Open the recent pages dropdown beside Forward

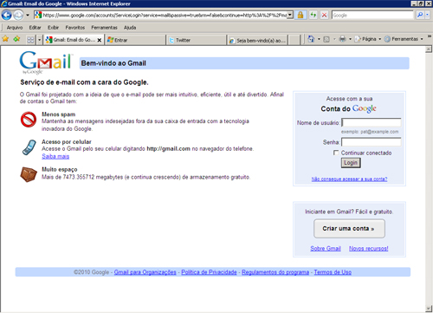coord(28,15)
